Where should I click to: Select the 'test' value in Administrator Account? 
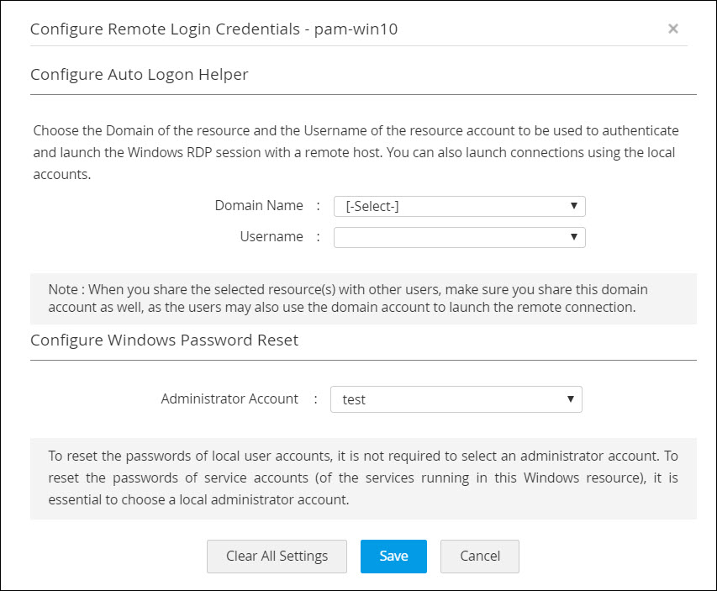tap(355, 399)
